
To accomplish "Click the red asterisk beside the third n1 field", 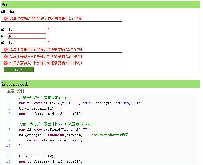I will 48,42.
